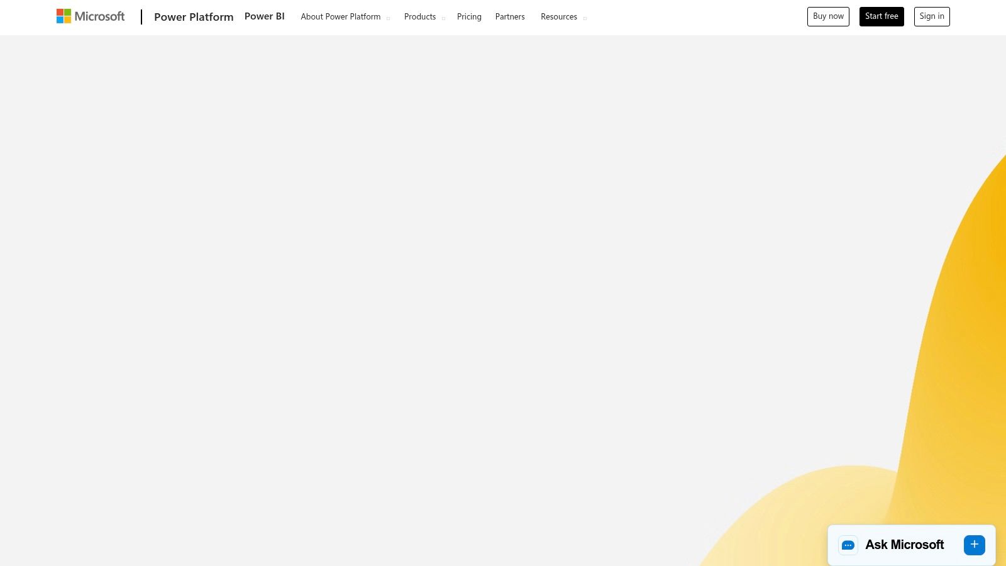This screenshot has width=1006, height=566.
Task: Expand the chevron beside Products
Action: [443, 18]
